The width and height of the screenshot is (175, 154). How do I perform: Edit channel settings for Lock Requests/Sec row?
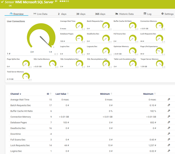[x=169, y=145]
